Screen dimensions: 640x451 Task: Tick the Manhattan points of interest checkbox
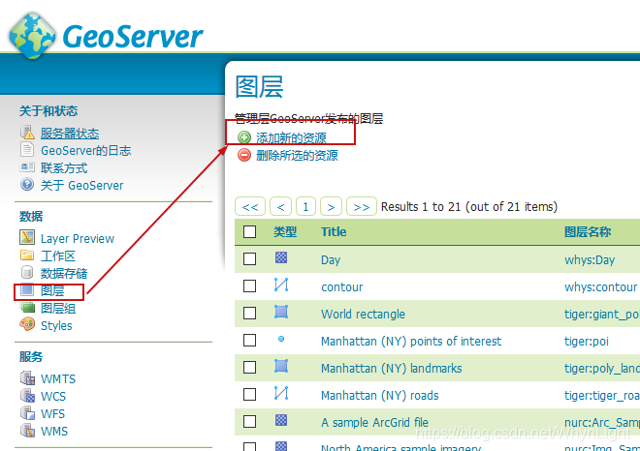pyautogui.click(x=250, y=340)
